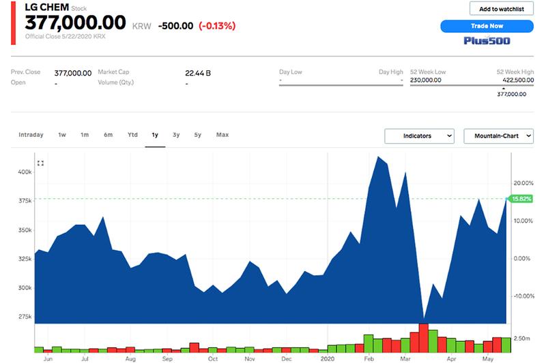The height and width of the screenshot is (363, 546).
Task: Click the (-0.13%) percent change
Action: click(217, 26)
